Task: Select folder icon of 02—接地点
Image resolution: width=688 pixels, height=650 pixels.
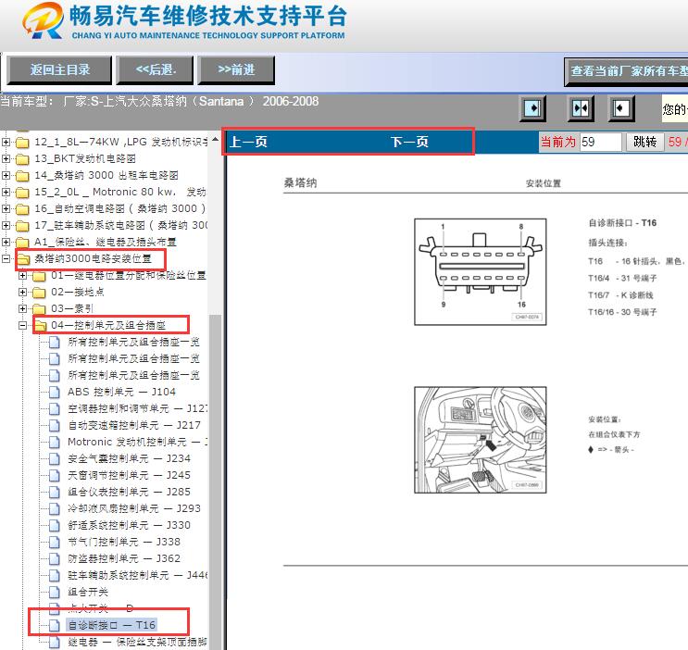Action: tap(39, 293)
